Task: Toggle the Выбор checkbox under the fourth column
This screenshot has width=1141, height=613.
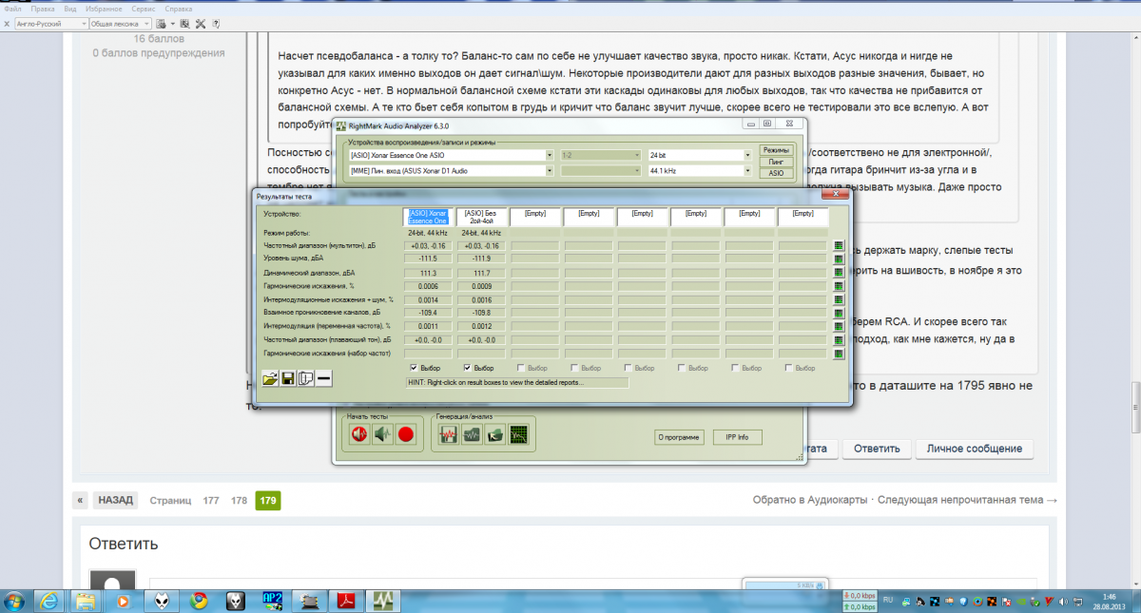Action: [x=573, y=368]
